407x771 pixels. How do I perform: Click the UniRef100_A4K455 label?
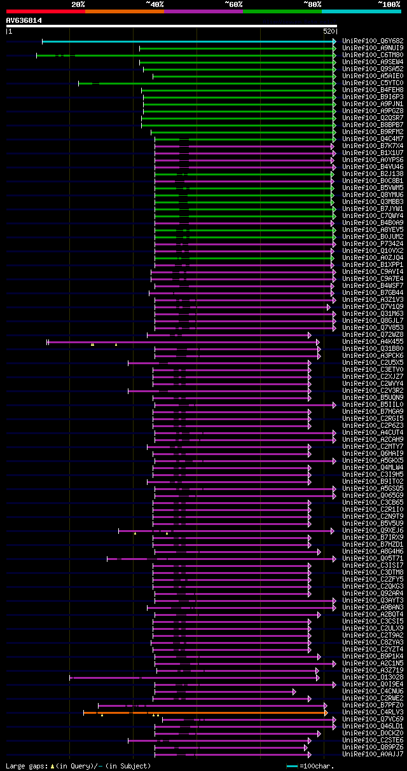[373, 342]
